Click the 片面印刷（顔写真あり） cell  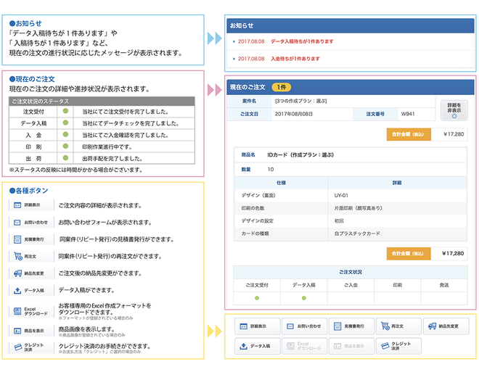[358, 208]
